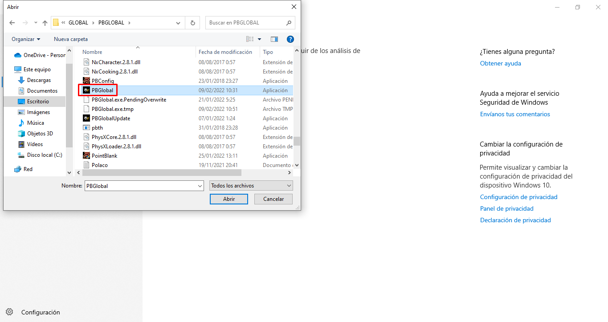Open Declaración de privacidad link
Screen dimensions: 608x322
point(515,220)
